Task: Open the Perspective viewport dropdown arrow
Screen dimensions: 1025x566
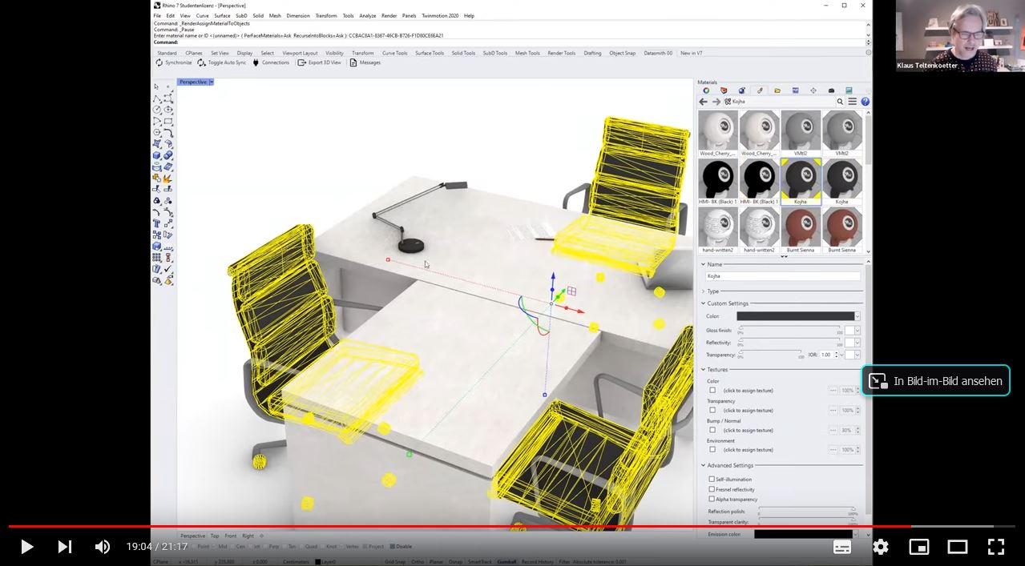Action: pyautogui.click(x=212, y=82)
